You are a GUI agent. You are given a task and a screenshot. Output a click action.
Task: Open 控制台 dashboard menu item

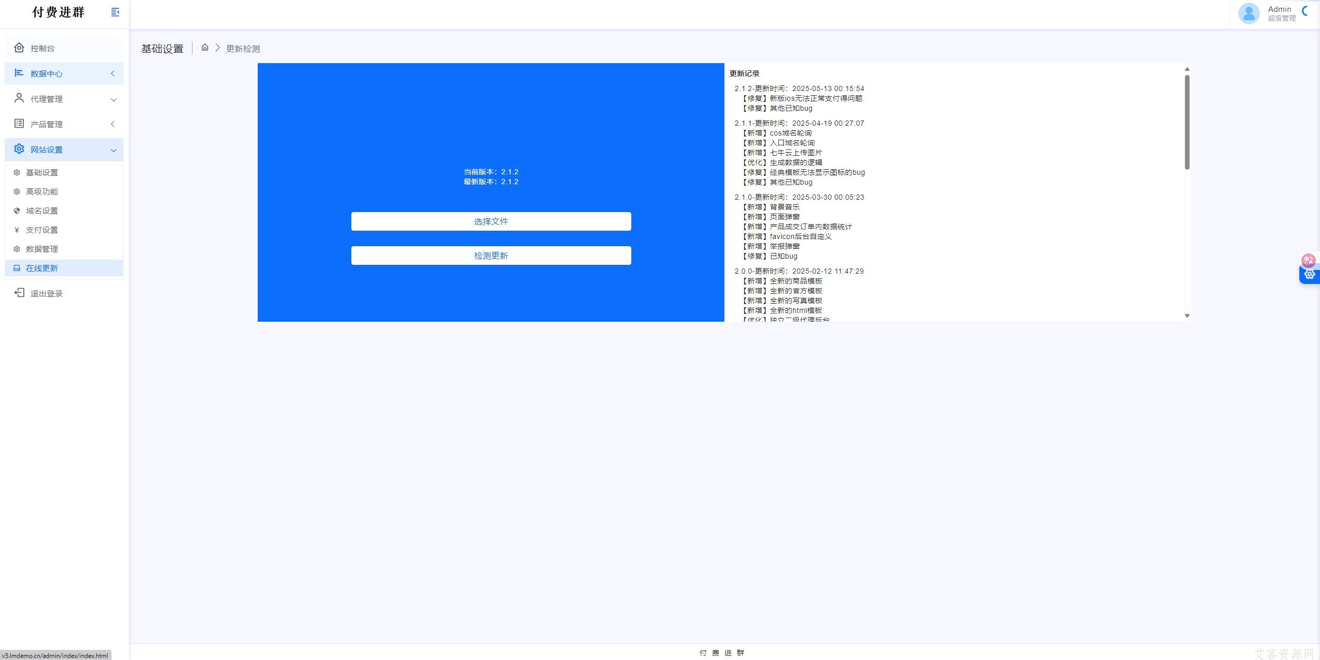click(42, 48)
